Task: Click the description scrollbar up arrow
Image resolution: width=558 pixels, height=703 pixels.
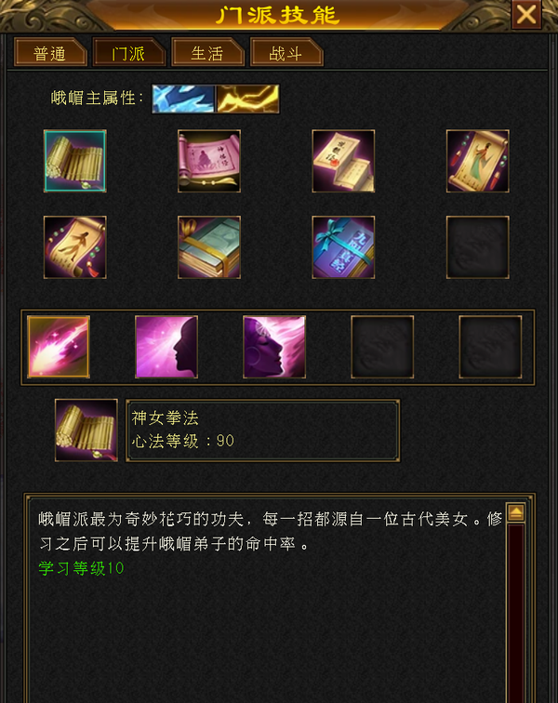Action: [516, 512]
